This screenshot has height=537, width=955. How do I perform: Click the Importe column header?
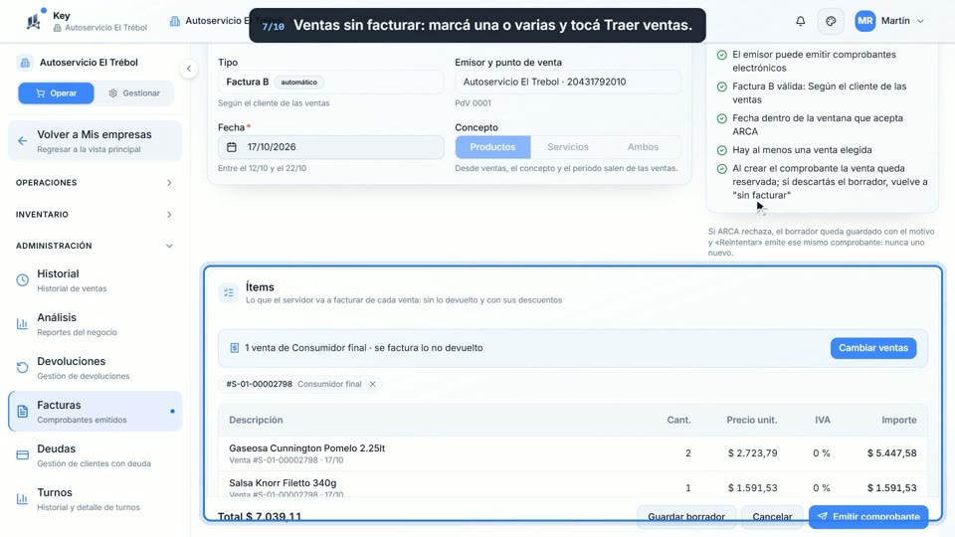(x=899, y=420)
